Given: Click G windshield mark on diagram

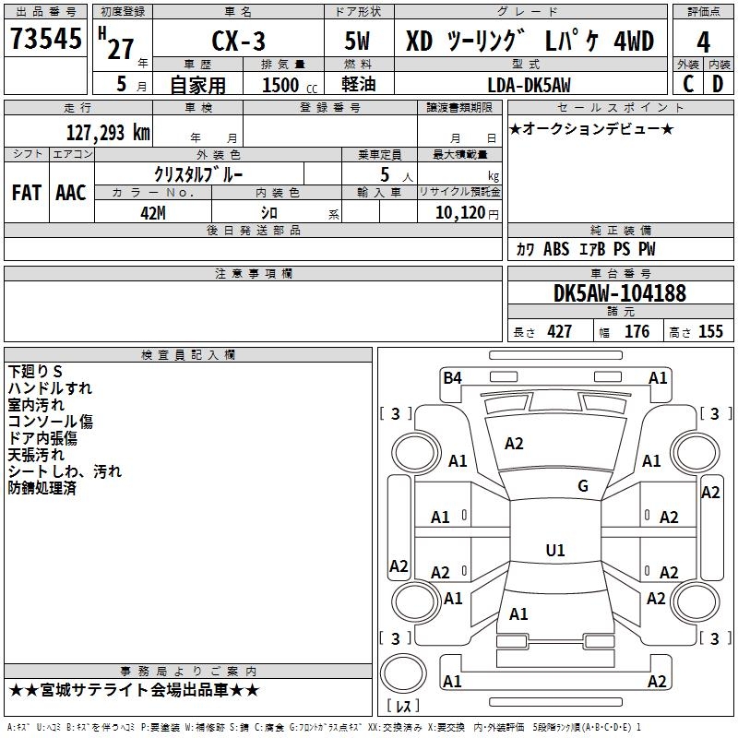Looking at the screenshot, I should click(x=583, y=486).
